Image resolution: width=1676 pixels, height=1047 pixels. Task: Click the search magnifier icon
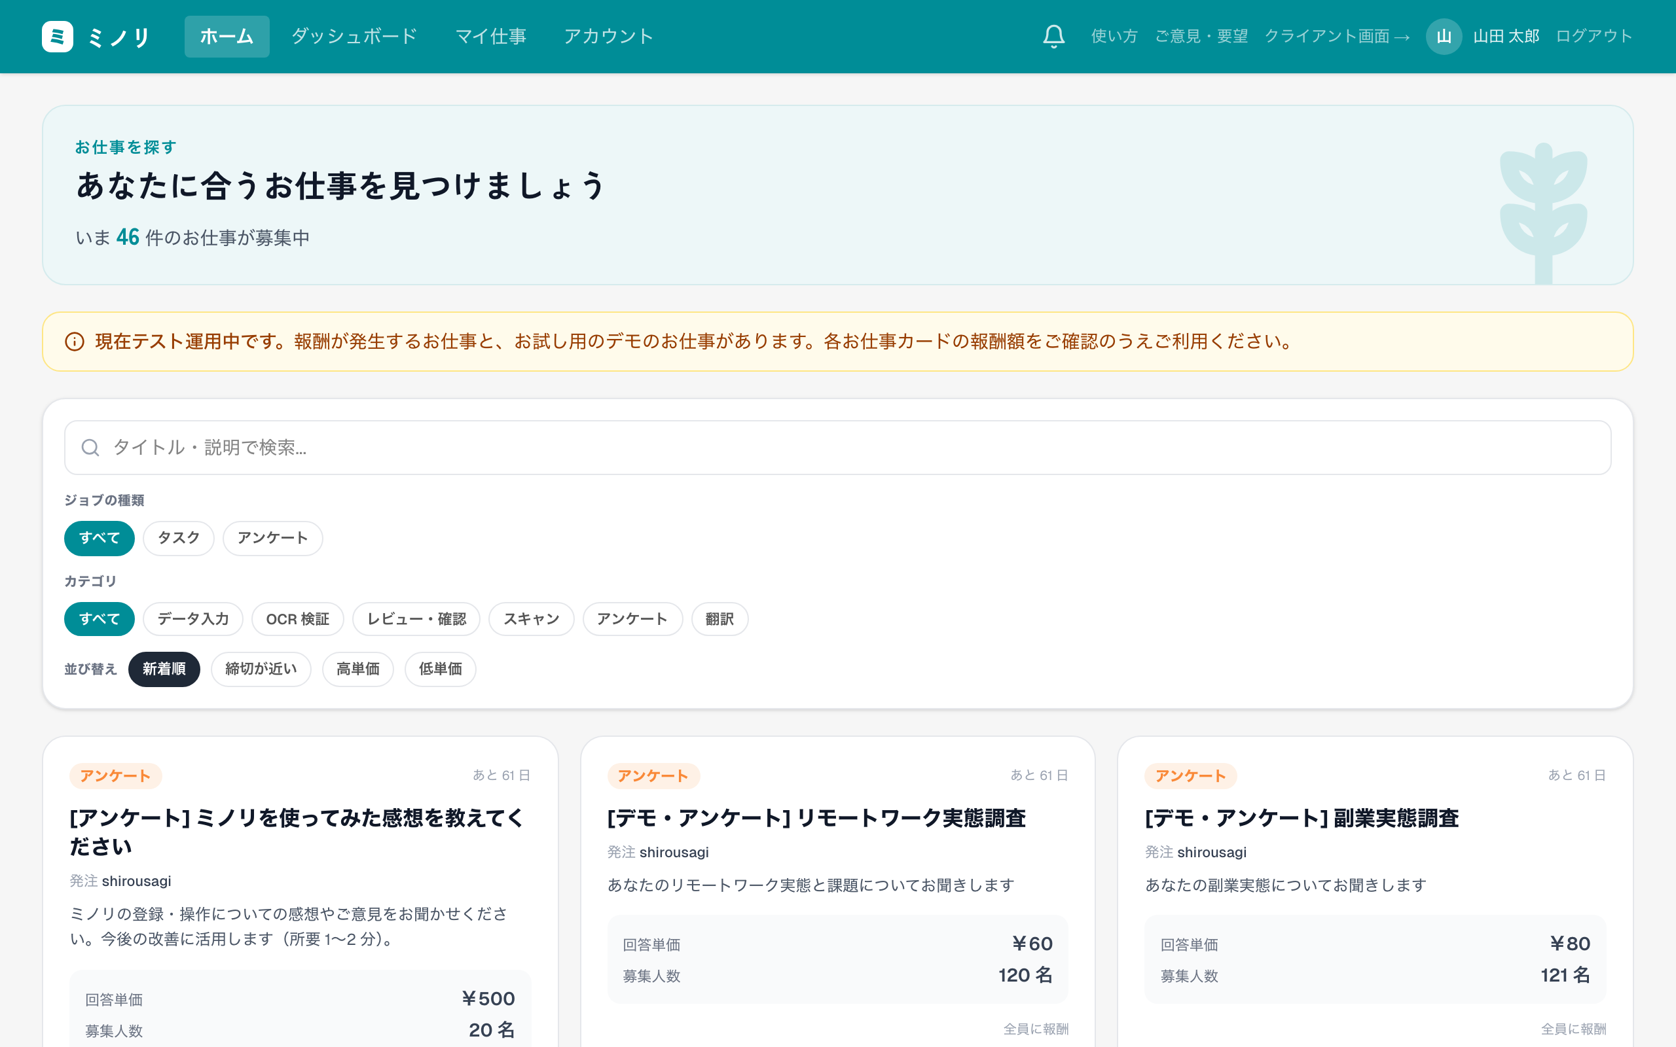[x=90, y=448]
